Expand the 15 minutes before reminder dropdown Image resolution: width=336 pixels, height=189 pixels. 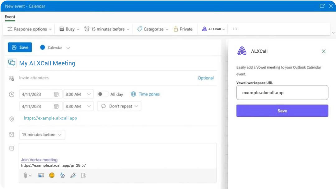coord(42,135)
